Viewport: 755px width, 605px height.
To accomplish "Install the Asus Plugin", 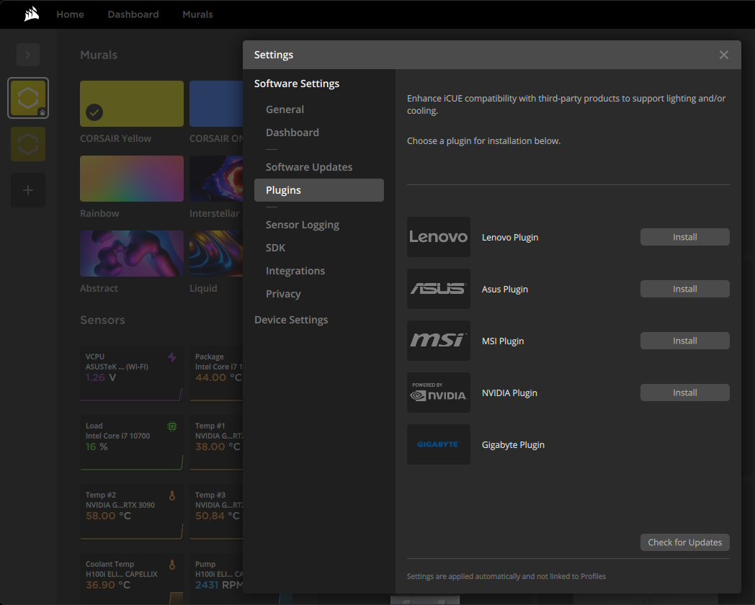I will point(684,289).
